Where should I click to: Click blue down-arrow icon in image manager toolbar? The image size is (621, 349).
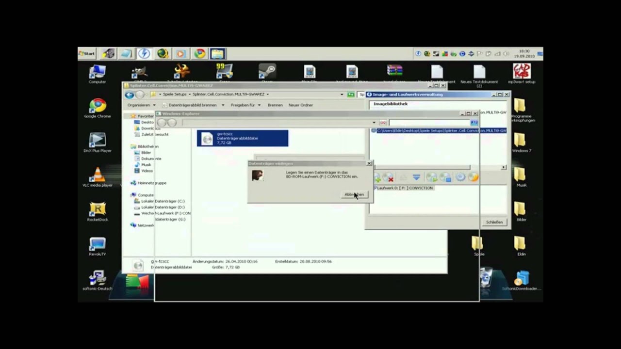point(416,178)
